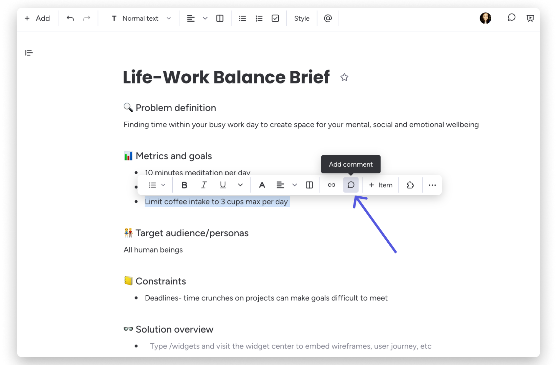
Task: Click the Add comment speech bubble icon
Action: click(351, 185)
